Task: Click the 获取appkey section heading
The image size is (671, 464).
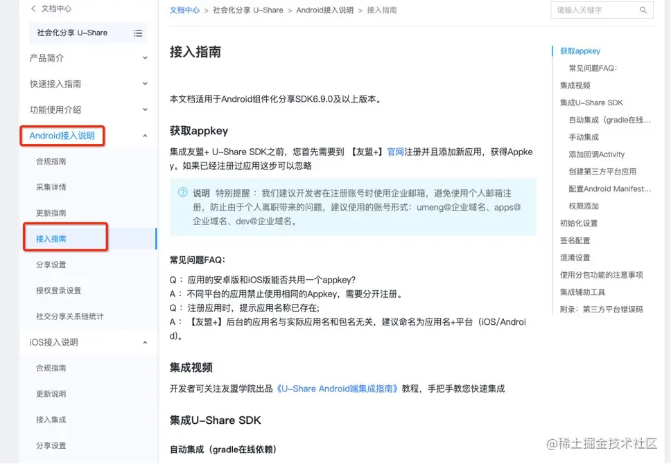Action: point(198,130)
